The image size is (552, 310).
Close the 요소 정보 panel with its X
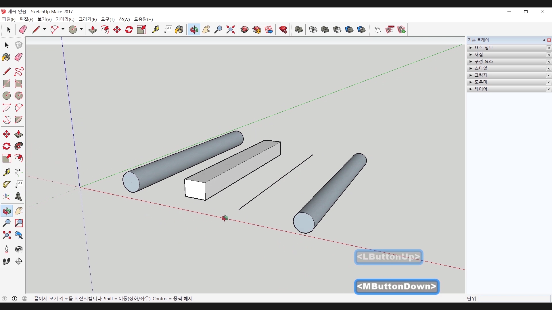tap(549, 48)
